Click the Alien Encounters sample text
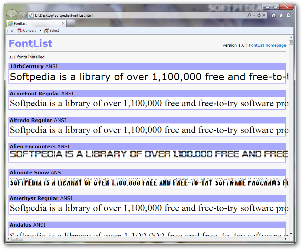This screenshot has height=250, width=302. pos(149,154)
